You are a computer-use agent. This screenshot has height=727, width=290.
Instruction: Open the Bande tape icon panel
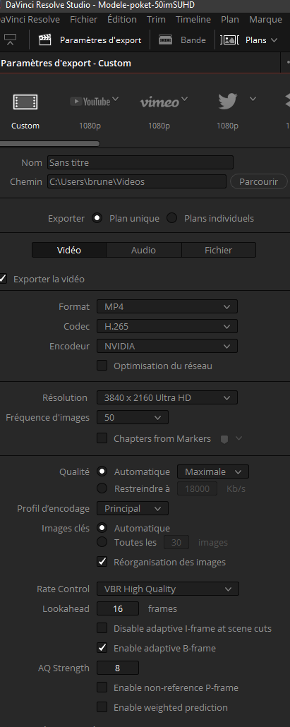click(x=165, y=40)
